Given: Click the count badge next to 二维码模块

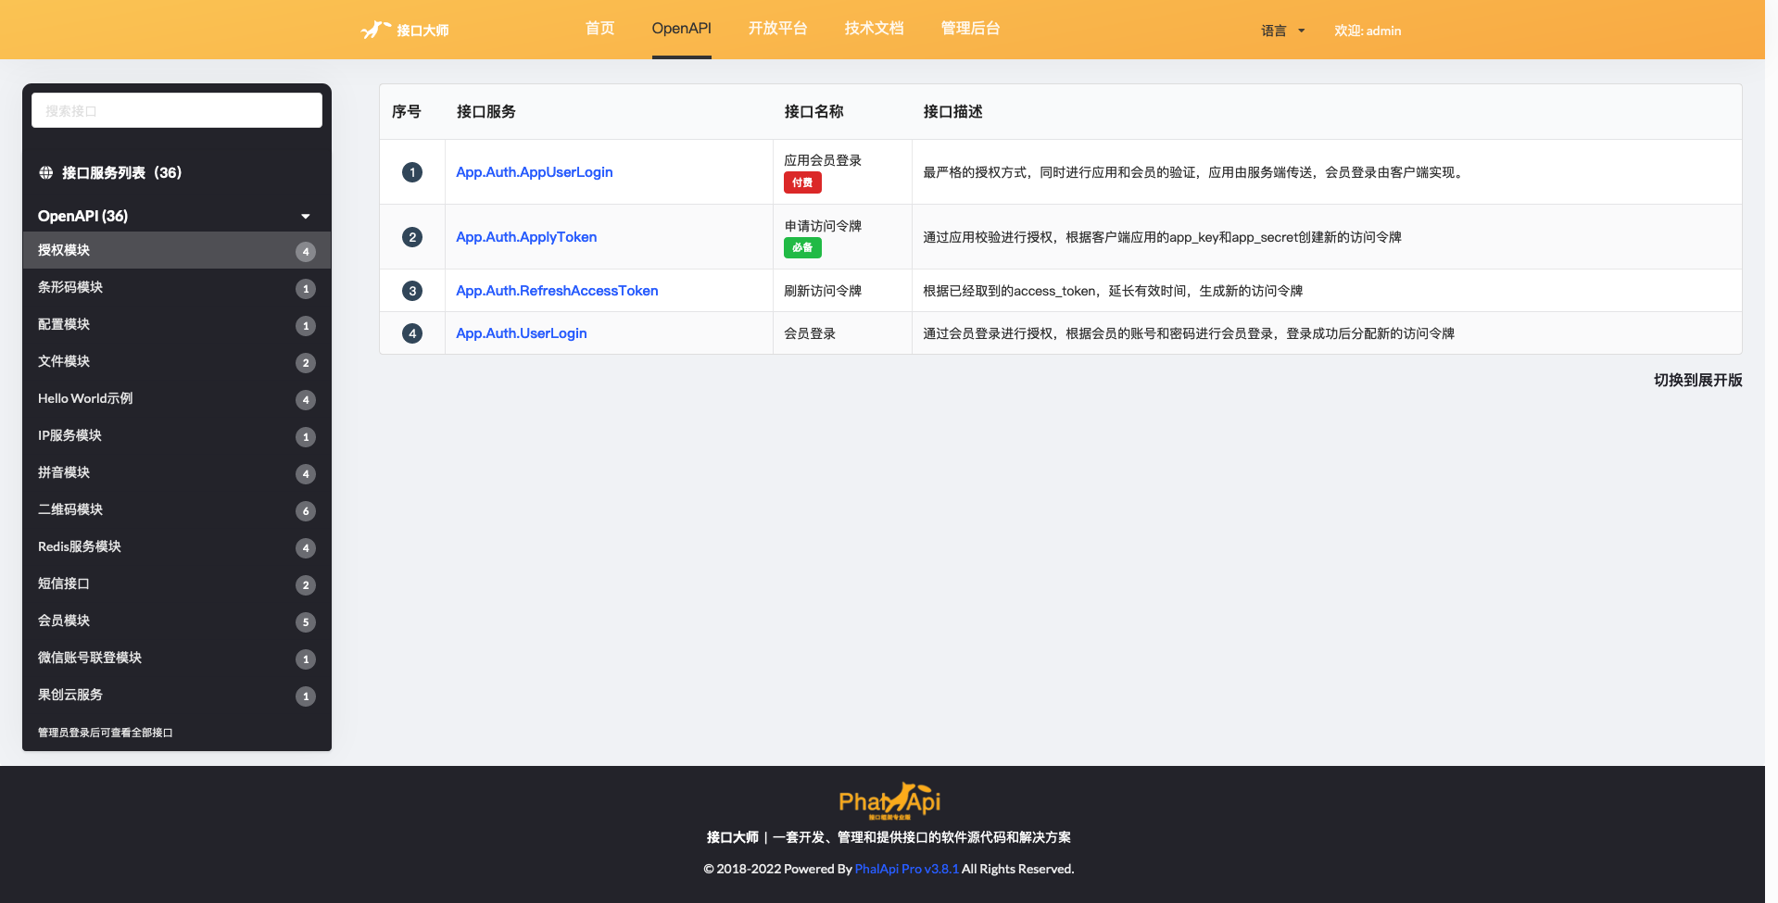Looking at the screenshot, I should tap(306, 510).
